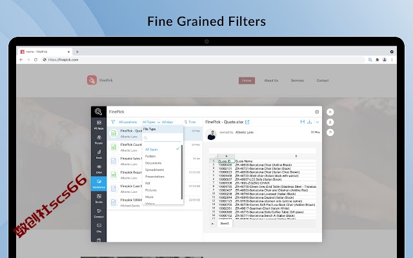
Task: Reload the browser page
Action: [35, 60]
